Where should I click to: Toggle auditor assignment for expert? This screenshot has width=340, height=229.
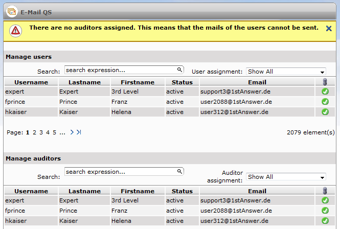325,200
